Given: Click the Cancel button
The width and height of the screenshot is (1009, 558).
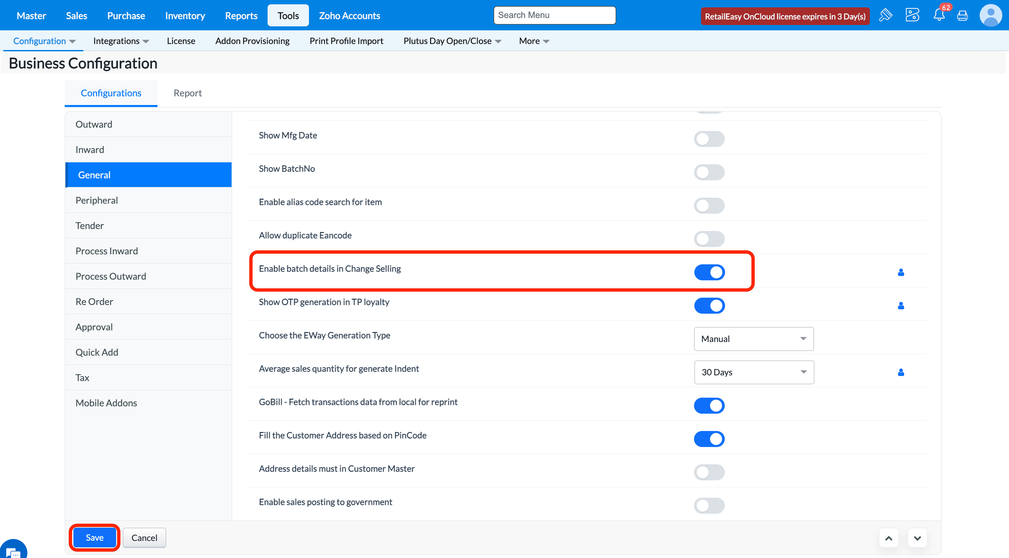Looking at the screenshot, I should pos(144,538).
